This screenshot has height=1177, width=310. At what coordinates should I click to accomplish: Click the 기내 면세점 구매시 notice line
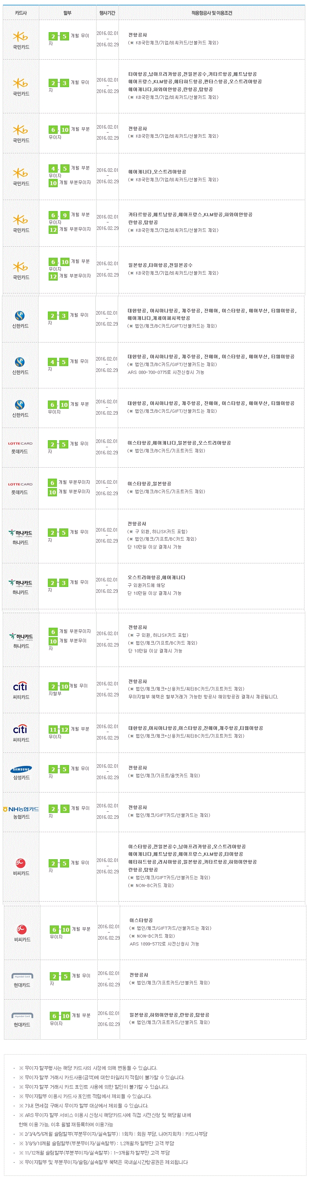click(x=84, y=1106)
